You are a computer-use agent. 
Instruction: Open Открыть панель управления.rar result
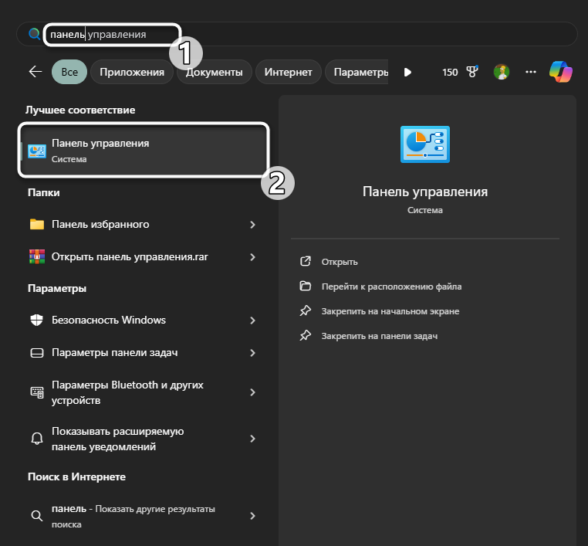click(144, 256)
